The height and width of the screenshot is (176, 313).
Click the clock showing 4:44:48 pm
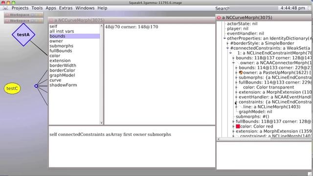click(292, 8)
